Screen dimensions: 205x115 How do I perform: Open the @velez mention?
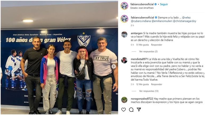point(186,18)
